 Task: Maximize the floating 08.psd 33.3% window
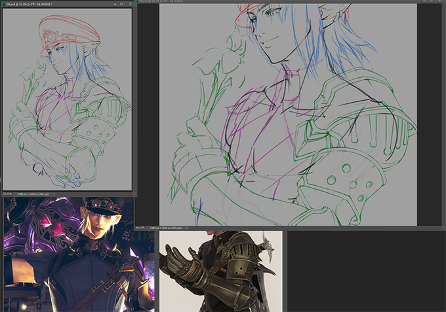[x=122, y=4]
